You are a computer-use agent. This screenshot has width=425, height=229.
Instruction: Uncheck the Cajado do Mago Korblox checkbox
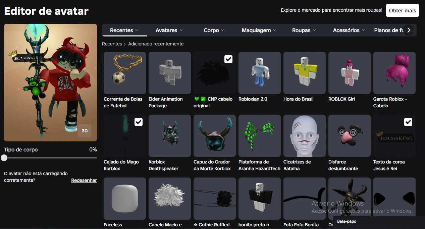[x=138, y=122]
